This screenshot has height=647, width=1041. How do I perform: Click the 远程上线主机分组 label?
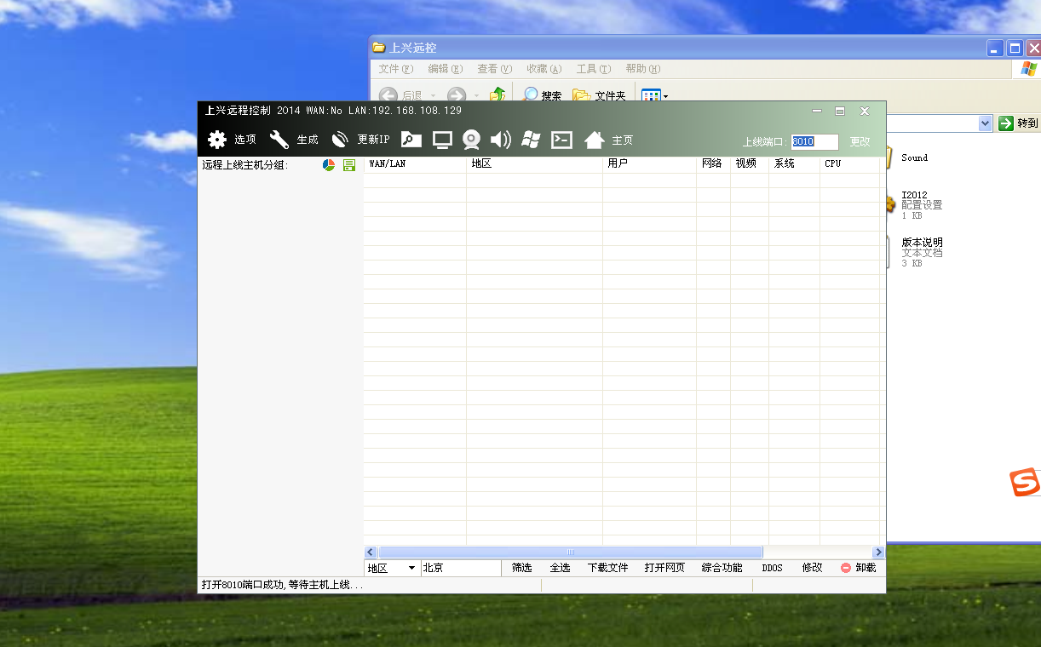[245, 165]
